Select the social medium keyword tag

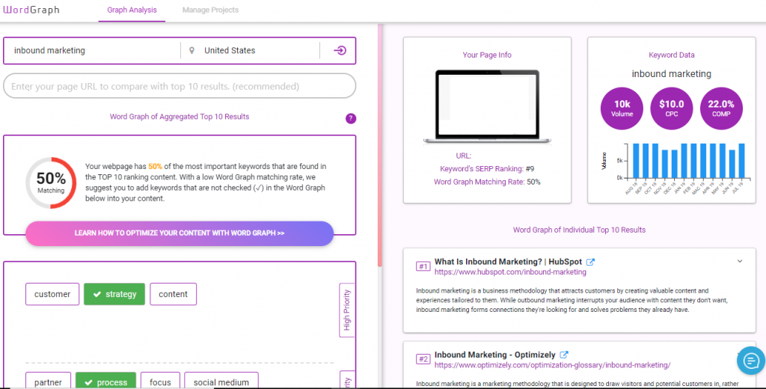pyautogui.click(x=221, y=382)
